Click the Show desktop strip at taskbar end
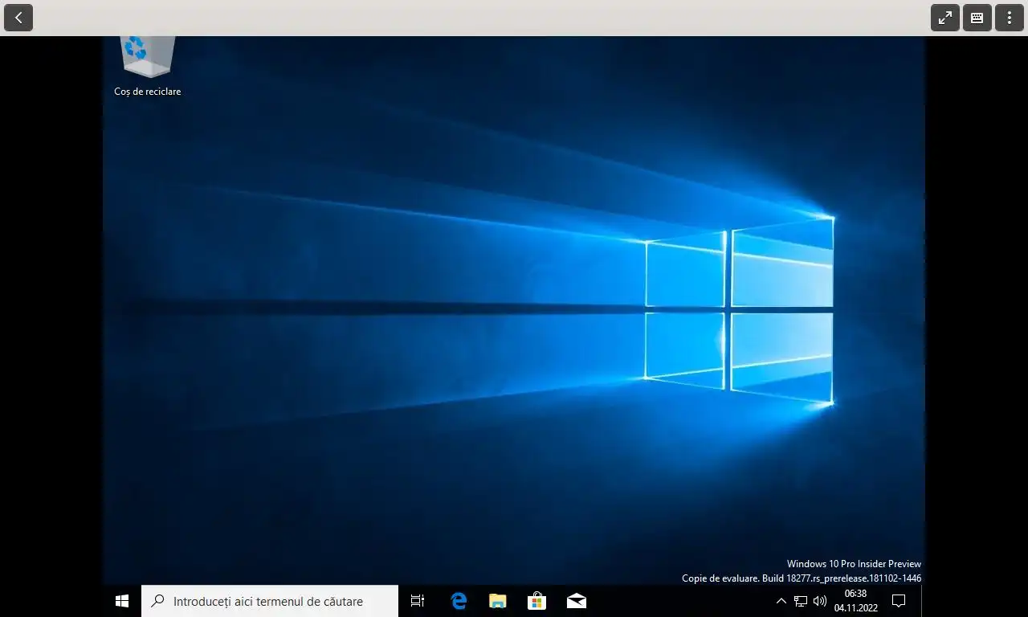The image size is (1028, 617). [x=923, y=601]
